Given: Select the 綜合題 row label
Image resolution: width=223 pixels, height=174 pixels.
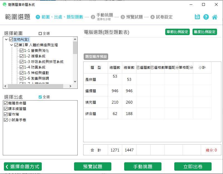Looking at the screenshot, I should pyautogui.click(x=90, y=114).
